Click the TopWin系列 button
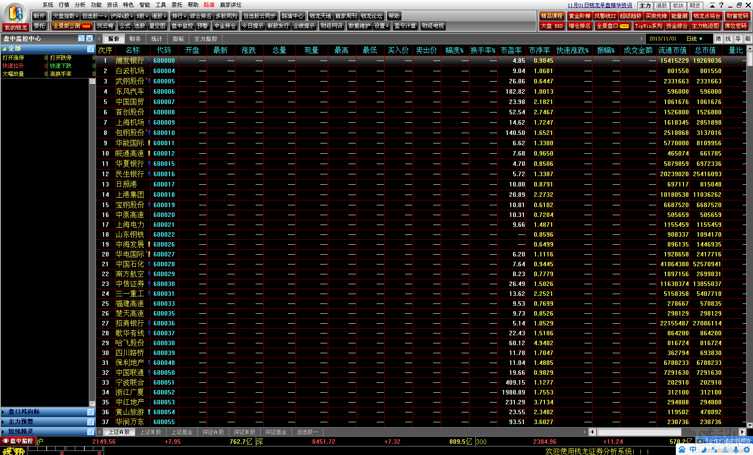 [x=649, y=26]
